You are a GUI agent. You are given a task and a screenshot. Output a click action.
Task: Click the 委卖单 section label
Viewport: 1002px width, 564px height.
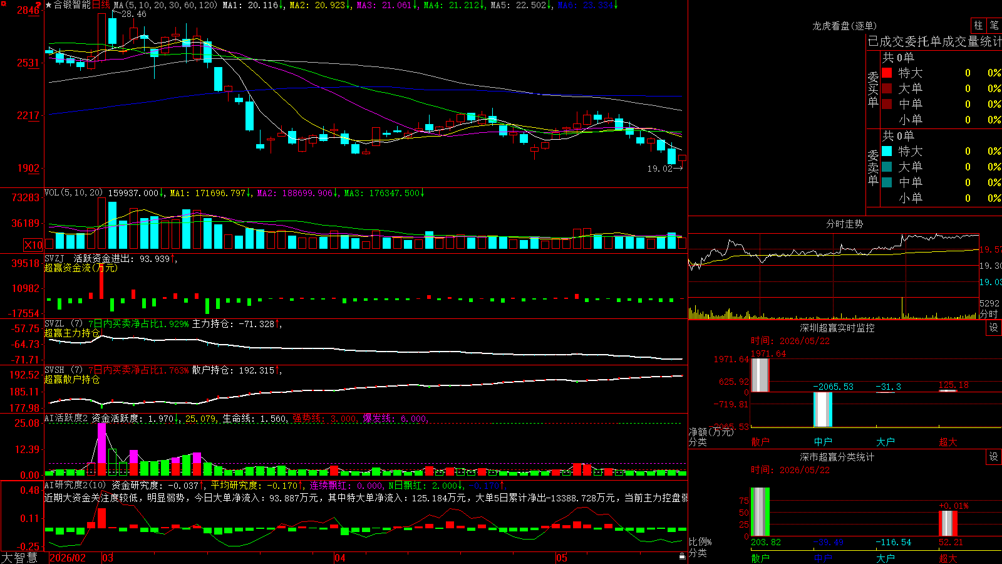coord(873,167)
